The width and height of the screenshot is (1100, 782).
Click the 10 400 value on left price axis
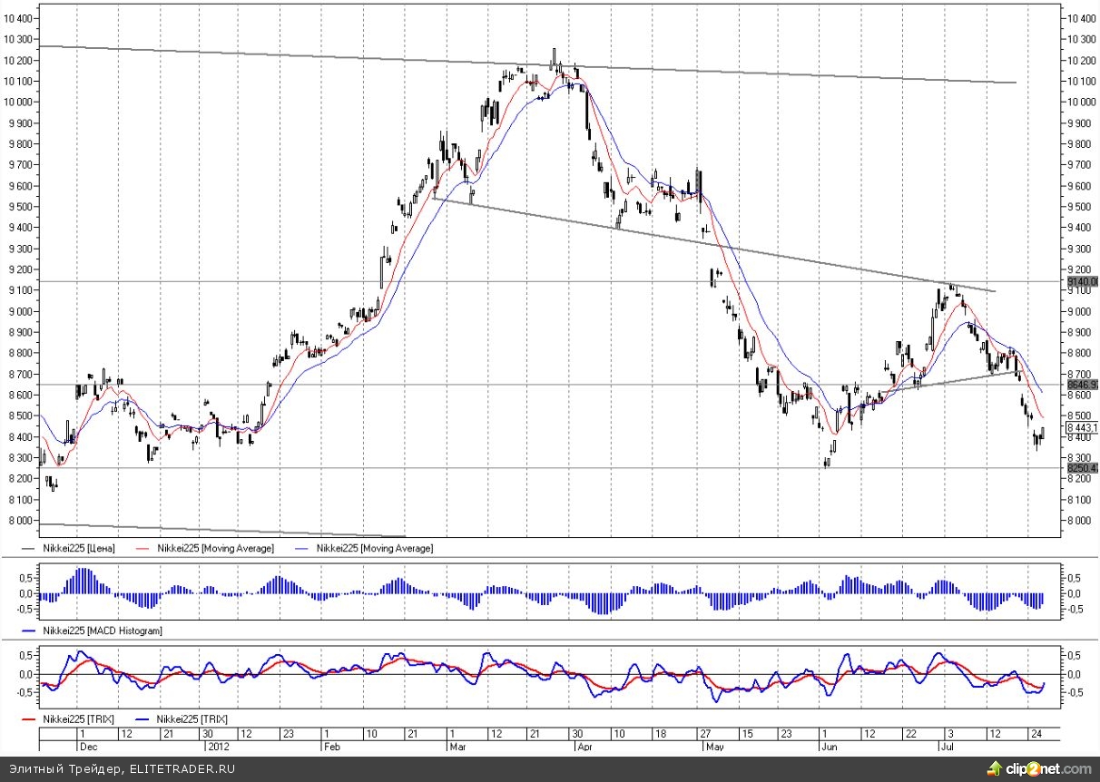18,19
